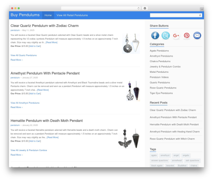Open Pendulum Videos category
This screenshot has height=180, width=213.
point(159,77)
